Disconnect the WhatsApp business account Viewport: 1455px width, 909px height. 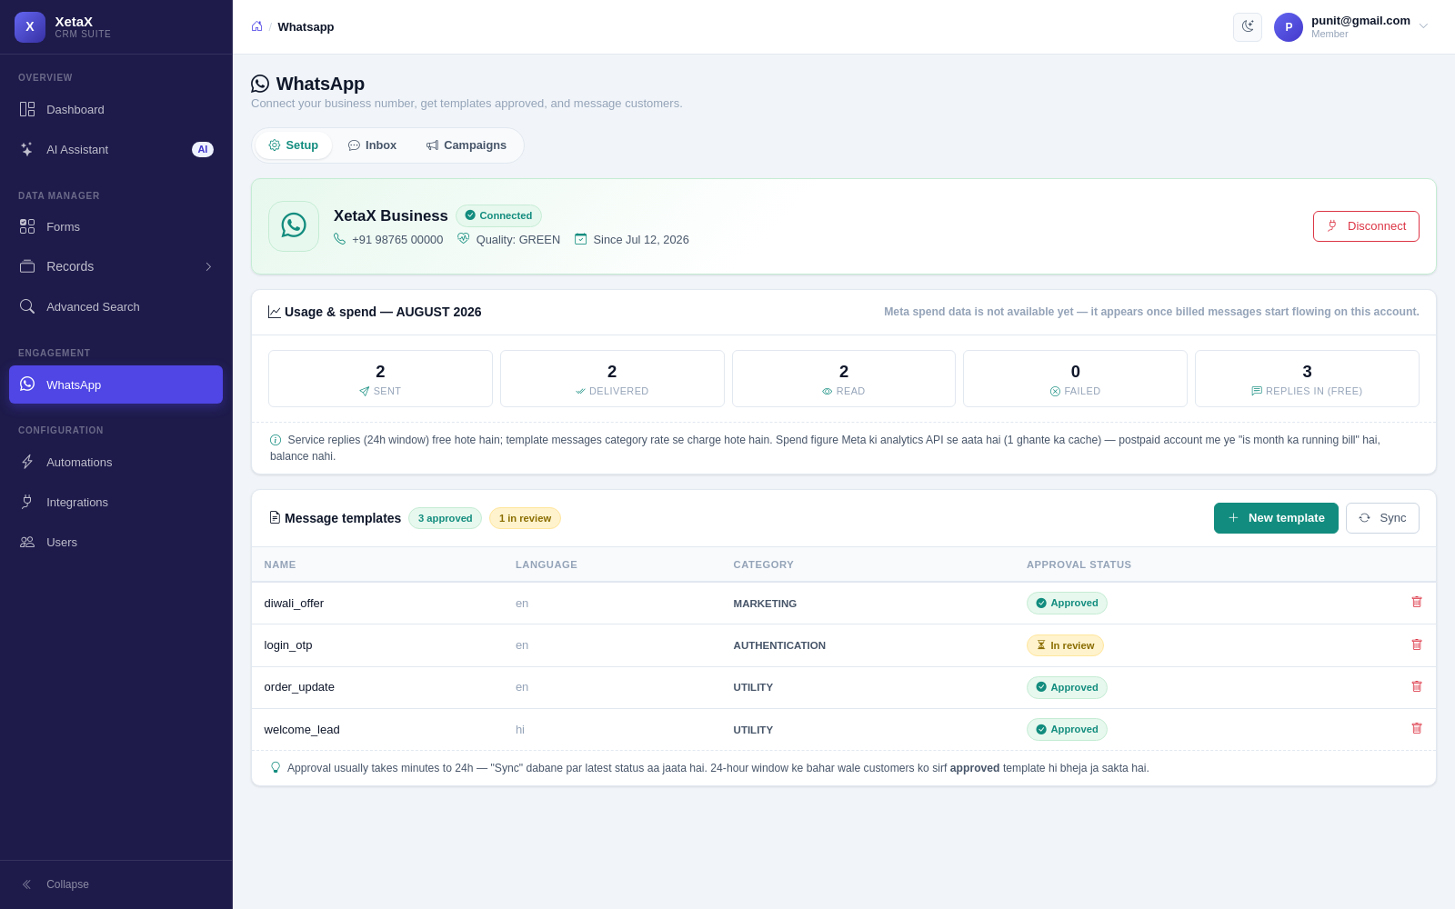1366,226
